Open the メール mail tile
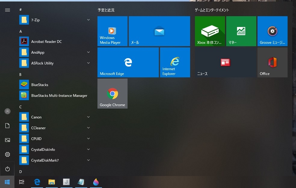 [159, 31]
